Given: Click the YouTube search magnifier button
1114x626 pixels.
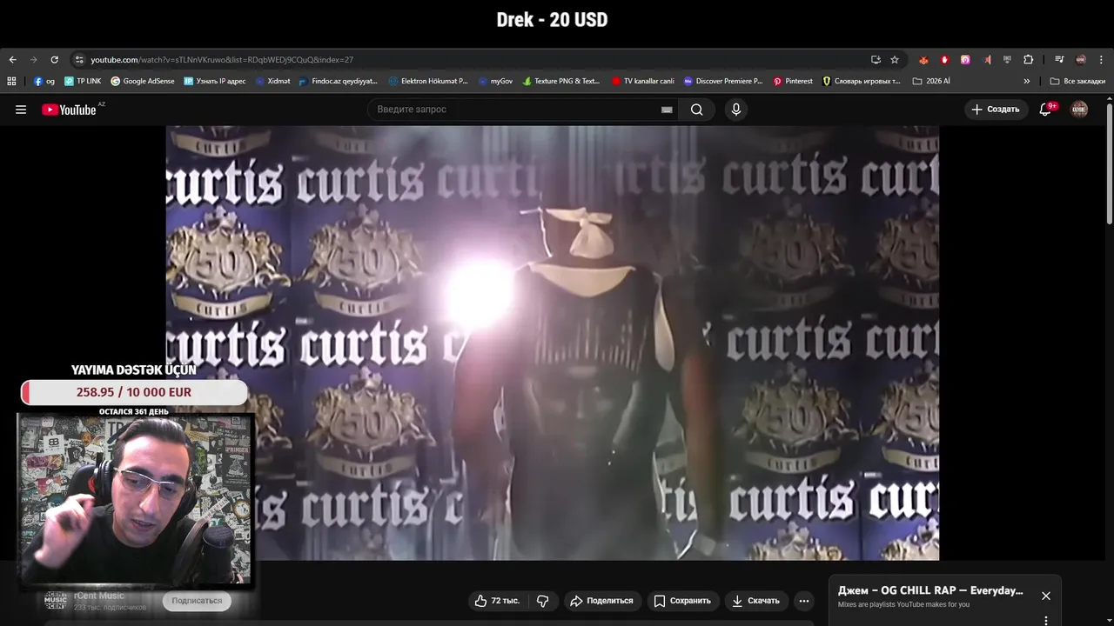Looking at the screenshot, I should tap(697, 110).
